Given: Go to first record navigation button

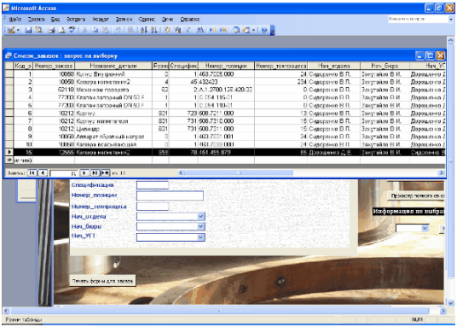Looking at the screenshot, I should coord(32,172).
